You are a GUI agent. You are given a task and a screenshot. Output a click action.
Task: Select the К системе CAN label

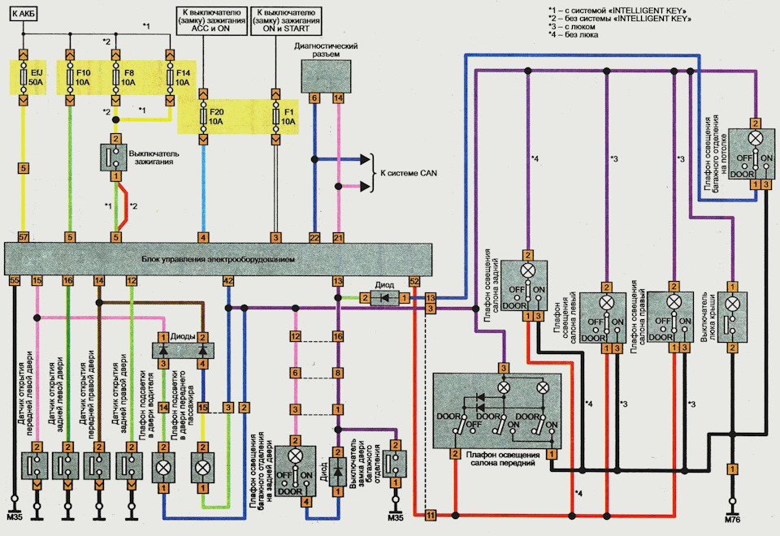point(409,174)
